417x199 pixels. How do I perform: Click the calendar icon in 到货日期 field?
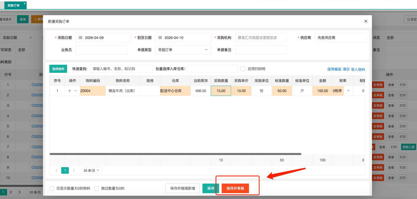point(160,38)
